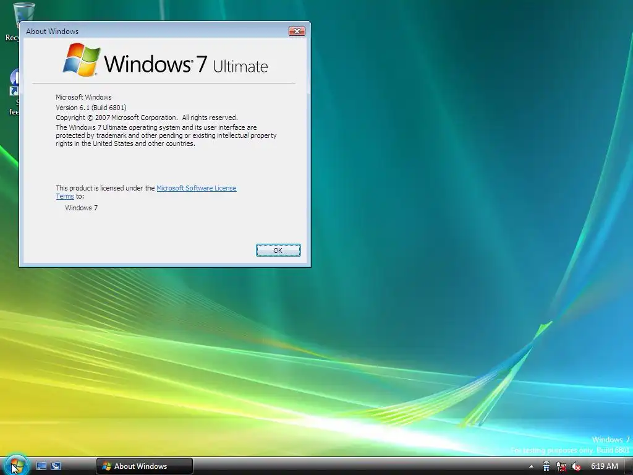
Task: Click muted volume tray icon
Action: [576, 466]
